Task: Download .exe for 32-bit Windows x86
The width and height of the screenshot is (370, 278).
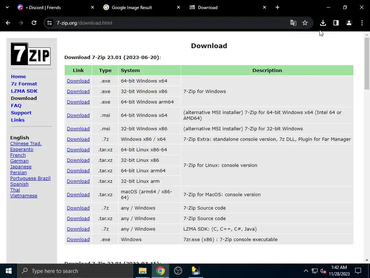Action: point(78,92)
